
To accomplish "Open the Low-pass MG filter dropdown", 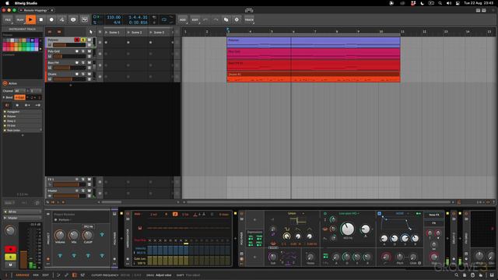I will pos(349,213).
